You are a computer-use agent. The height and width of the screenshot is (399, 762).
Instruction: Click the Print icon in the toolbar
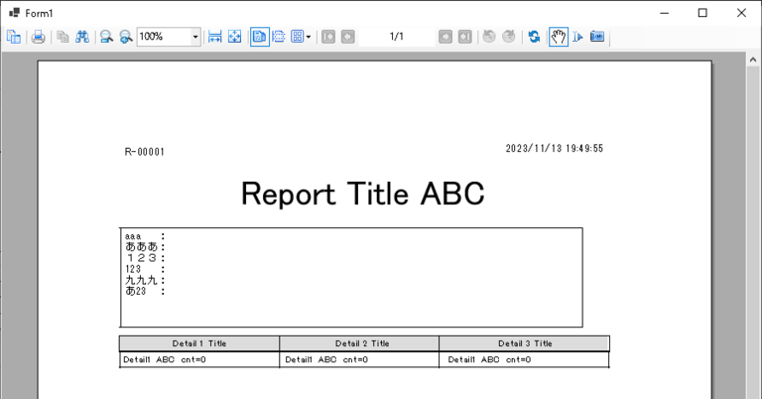pyautogui.click(x=38, y=37)
